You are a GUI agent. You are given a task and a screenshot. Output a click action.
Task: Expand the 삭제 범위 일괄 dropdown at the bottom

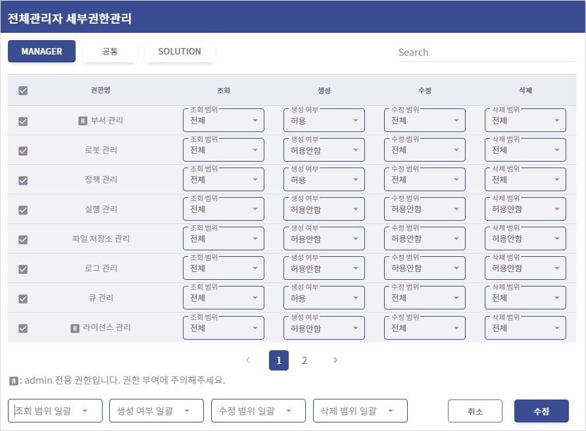pos(360,411)
